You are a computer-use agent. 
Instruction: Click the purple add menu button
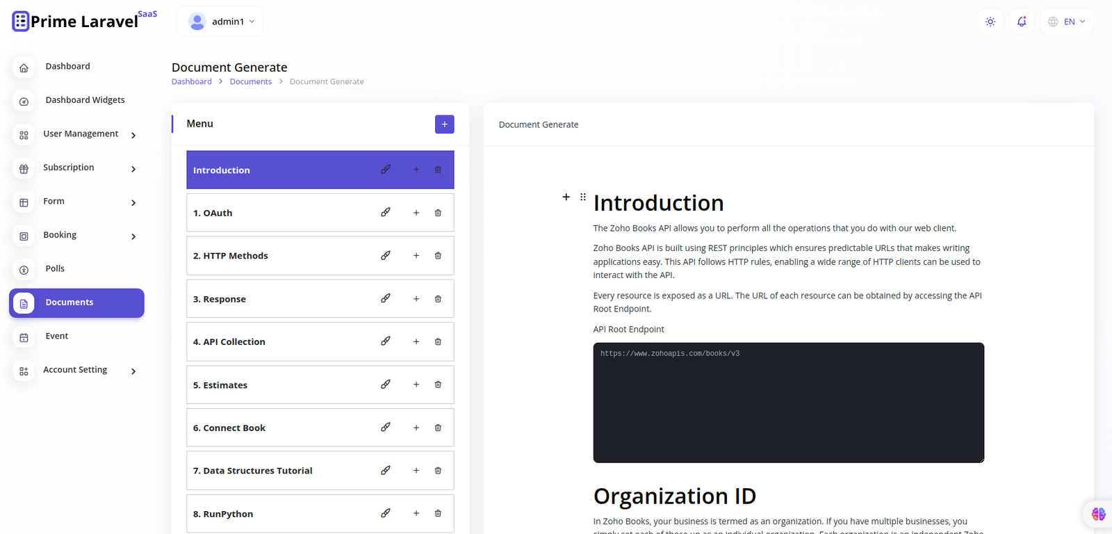pos(445,124)
